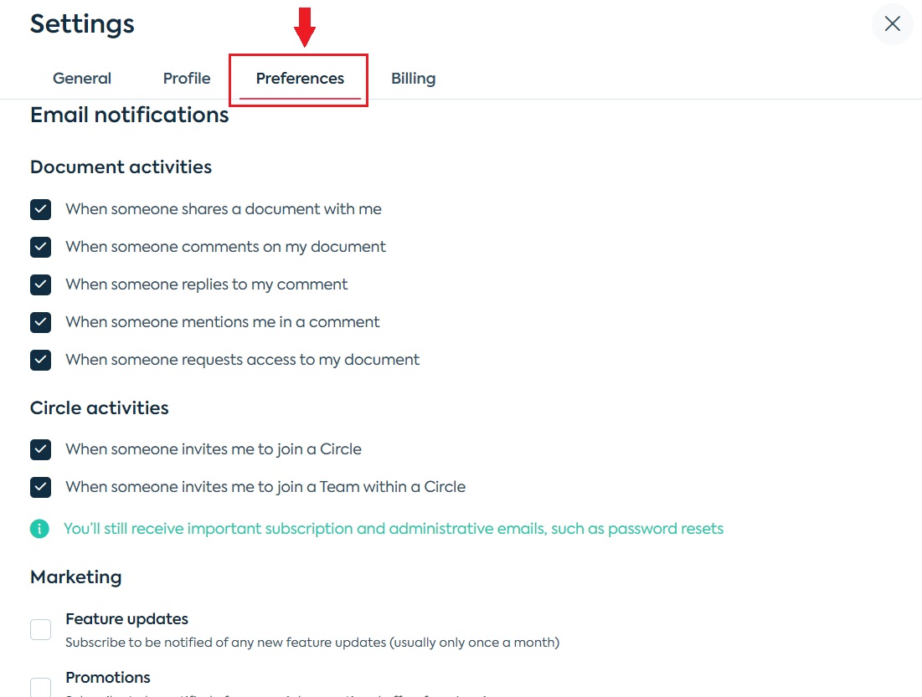922x697 pixels.
Task: Click the green info icon
Action: (39, 529)
